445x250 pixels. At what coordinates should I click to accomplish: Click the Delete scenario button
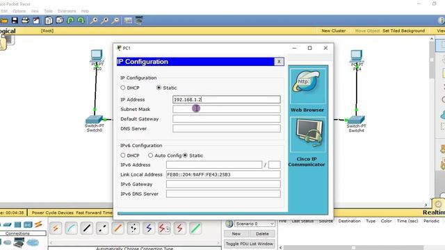pyautogui.click(x=262, y=234)
